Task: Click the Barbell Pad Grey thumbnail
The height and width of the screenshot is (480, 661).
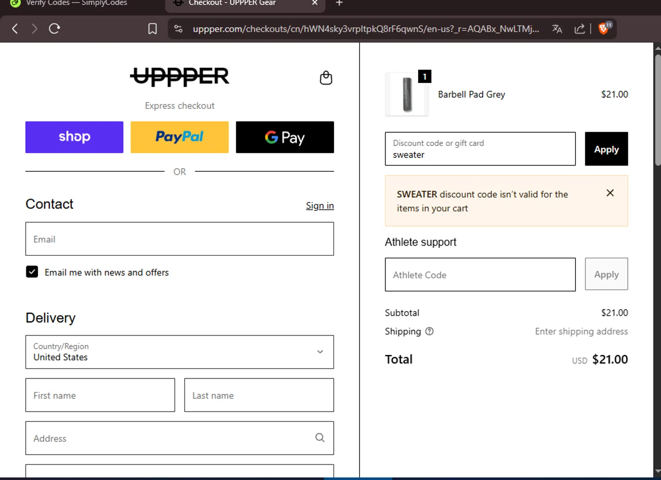Action: 407,94
